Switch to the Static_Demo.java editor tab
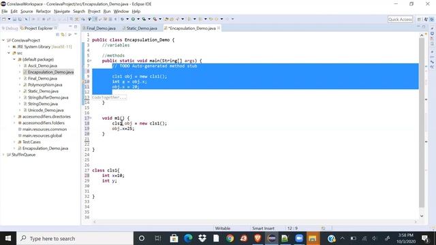Viewport: 436px width, 245px height. [x=140, y=29]
